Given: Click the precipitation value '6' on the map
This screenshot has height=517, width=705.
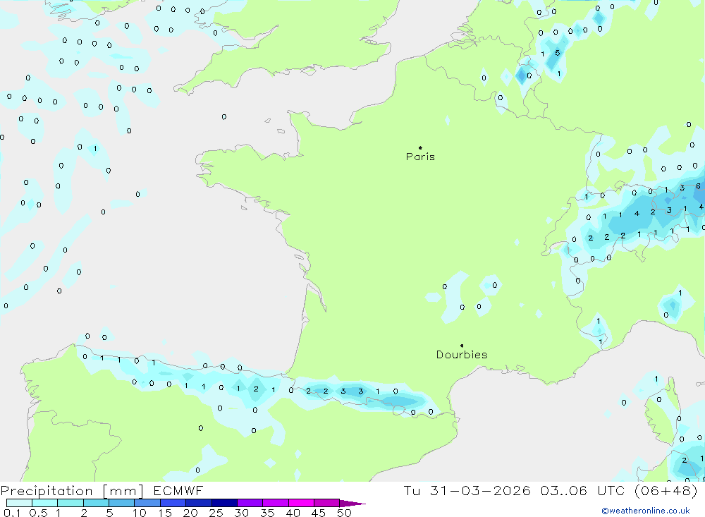Looking at the screenshot, I should click(x=698, y=185).
